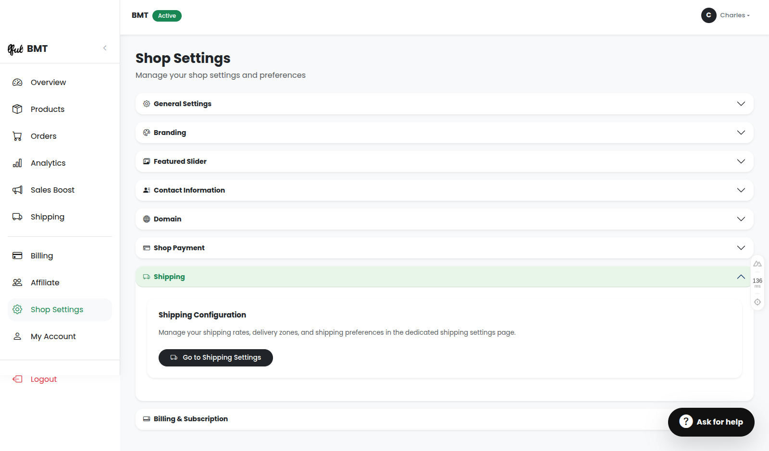This screenshot has height=451, width=769.
Task: Click the Ask for help button
Action: pos(711,422)
